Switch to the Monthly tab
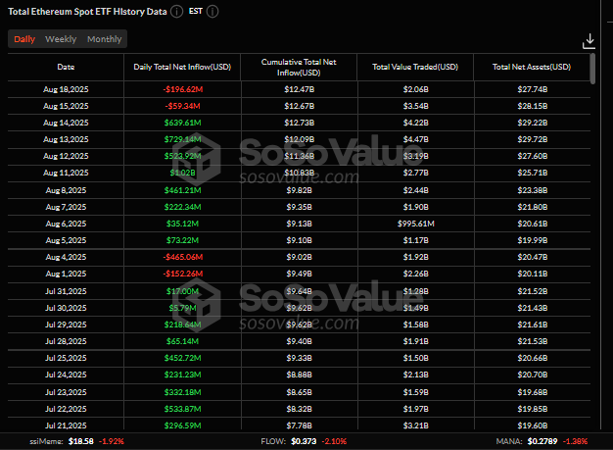Image resolution: width=613 pixels, height=450 pixels. click(105, 39)
